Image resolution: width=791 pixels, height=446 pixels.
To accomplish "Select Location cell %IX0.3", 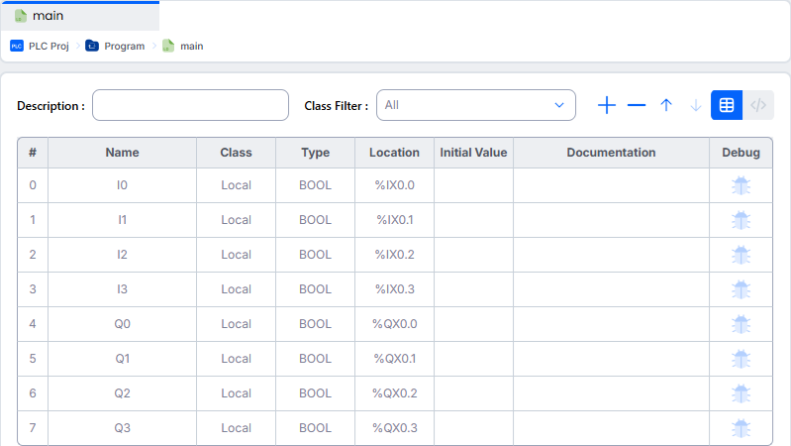I will pos(394,289).
